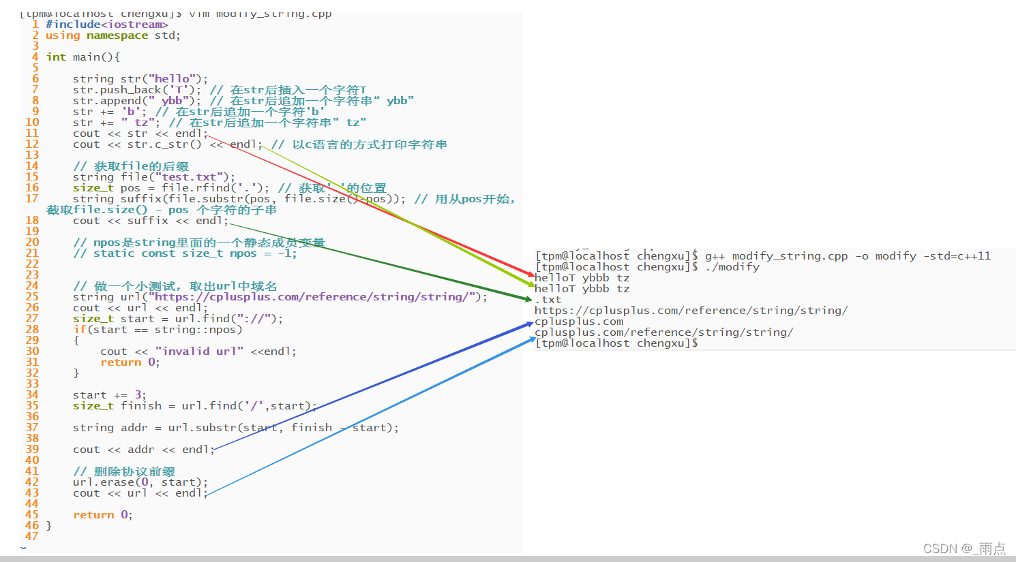Select the url.erase(0, start) call
This screenshot has height=562, width=1016.
pos(140,482)
